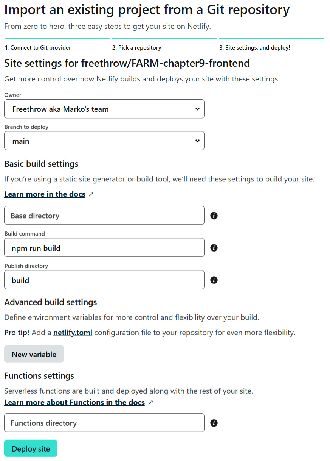Viewport: 330px width, 461px height.
Task: Open Learn more about Functions in the docs
Action: click(x=74, y=402)
